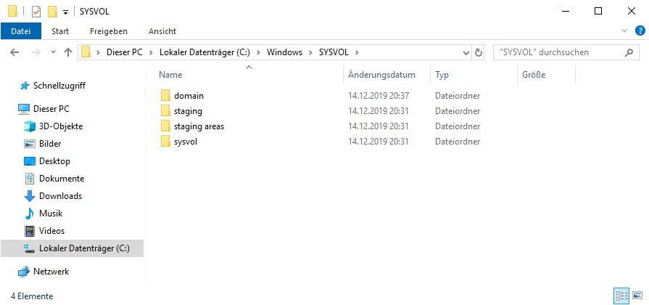Sort by the Änderungsdatum column header
This screenshot has width=649, height=305.
pyautogui.click(x=381, y=75)
